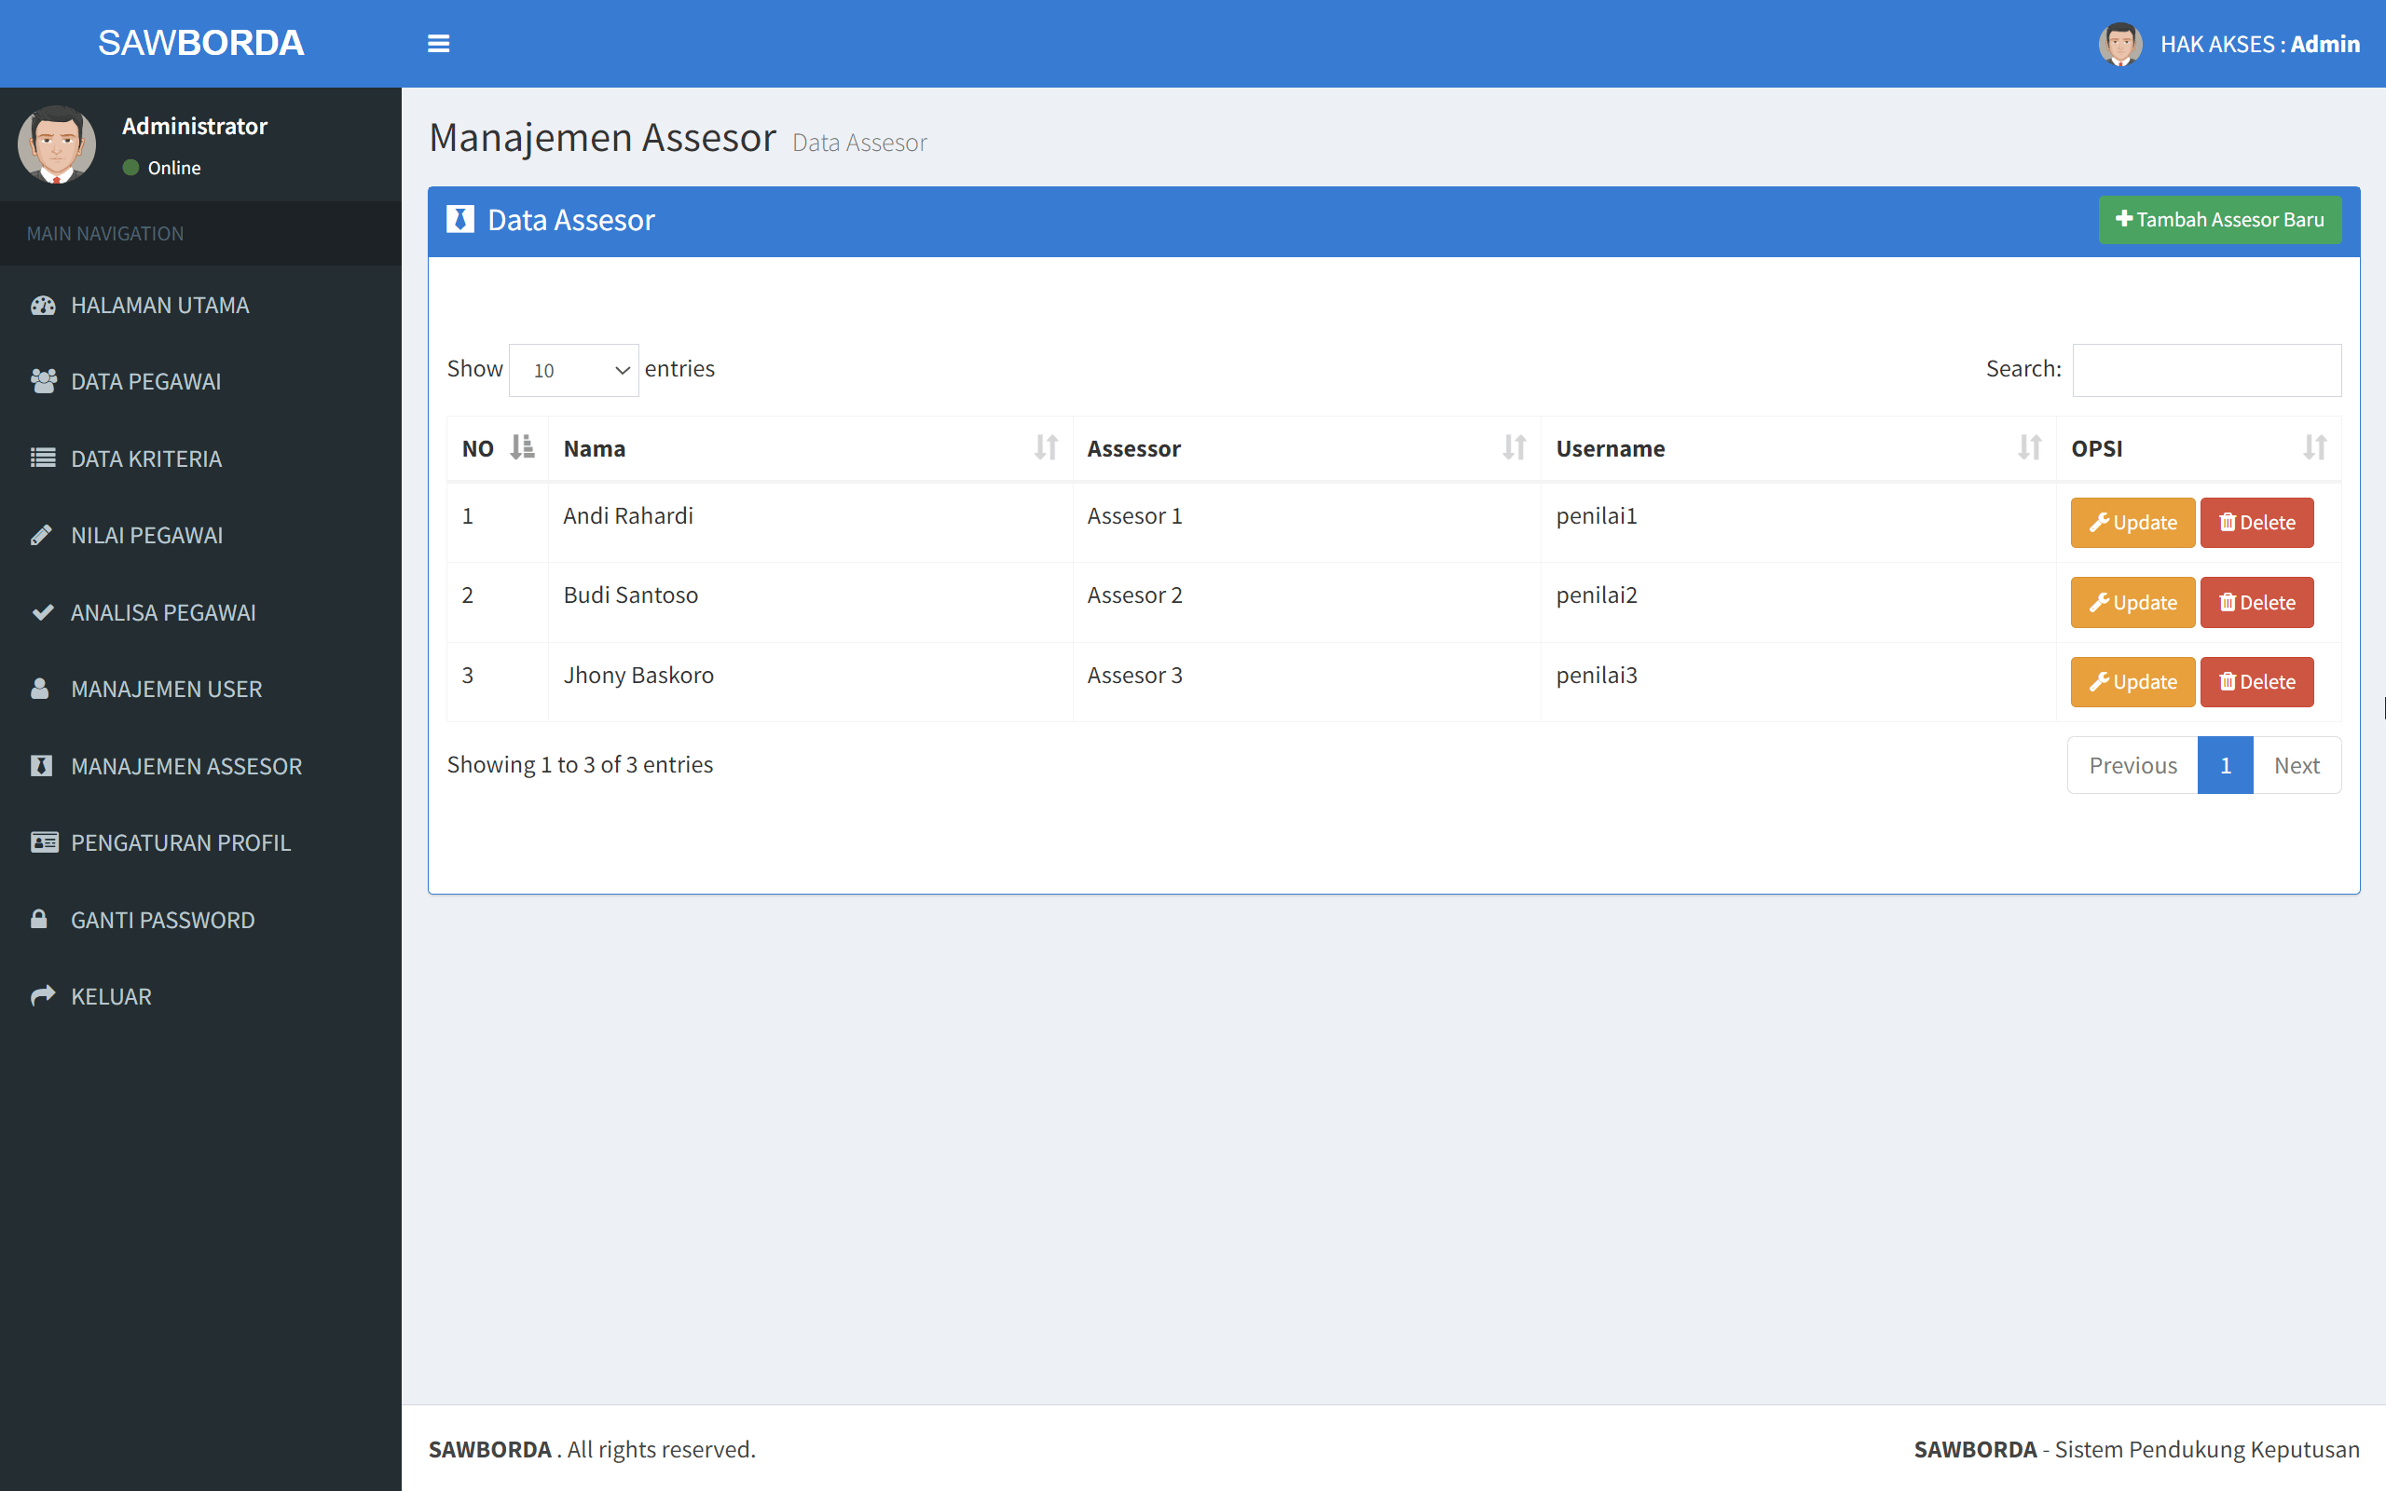This screenshot has height=1491, width=2386.
Task: Toggle sorting on the Nama column
Action: [1047, 447]
